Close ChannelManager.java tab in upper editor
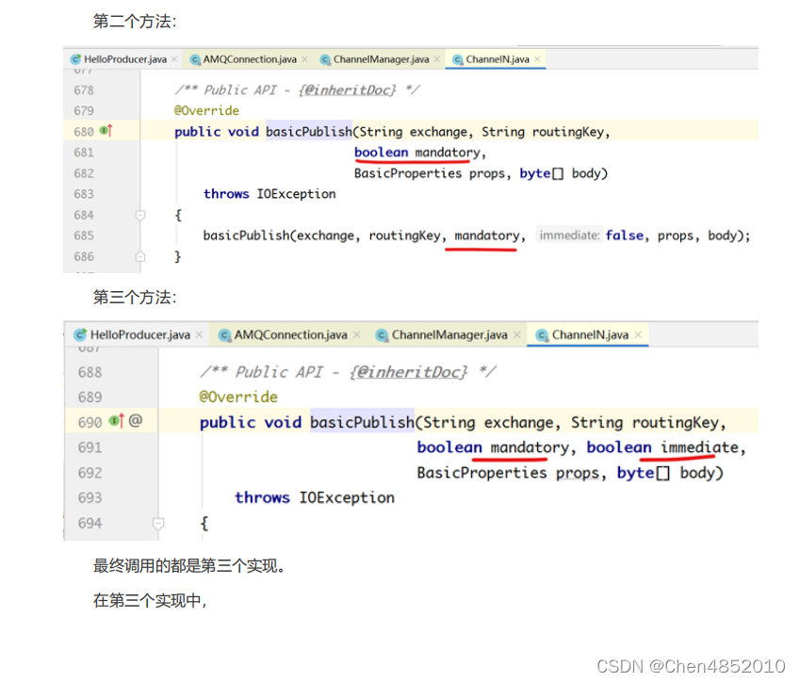800x682 pixels. [x=436, y=59]
